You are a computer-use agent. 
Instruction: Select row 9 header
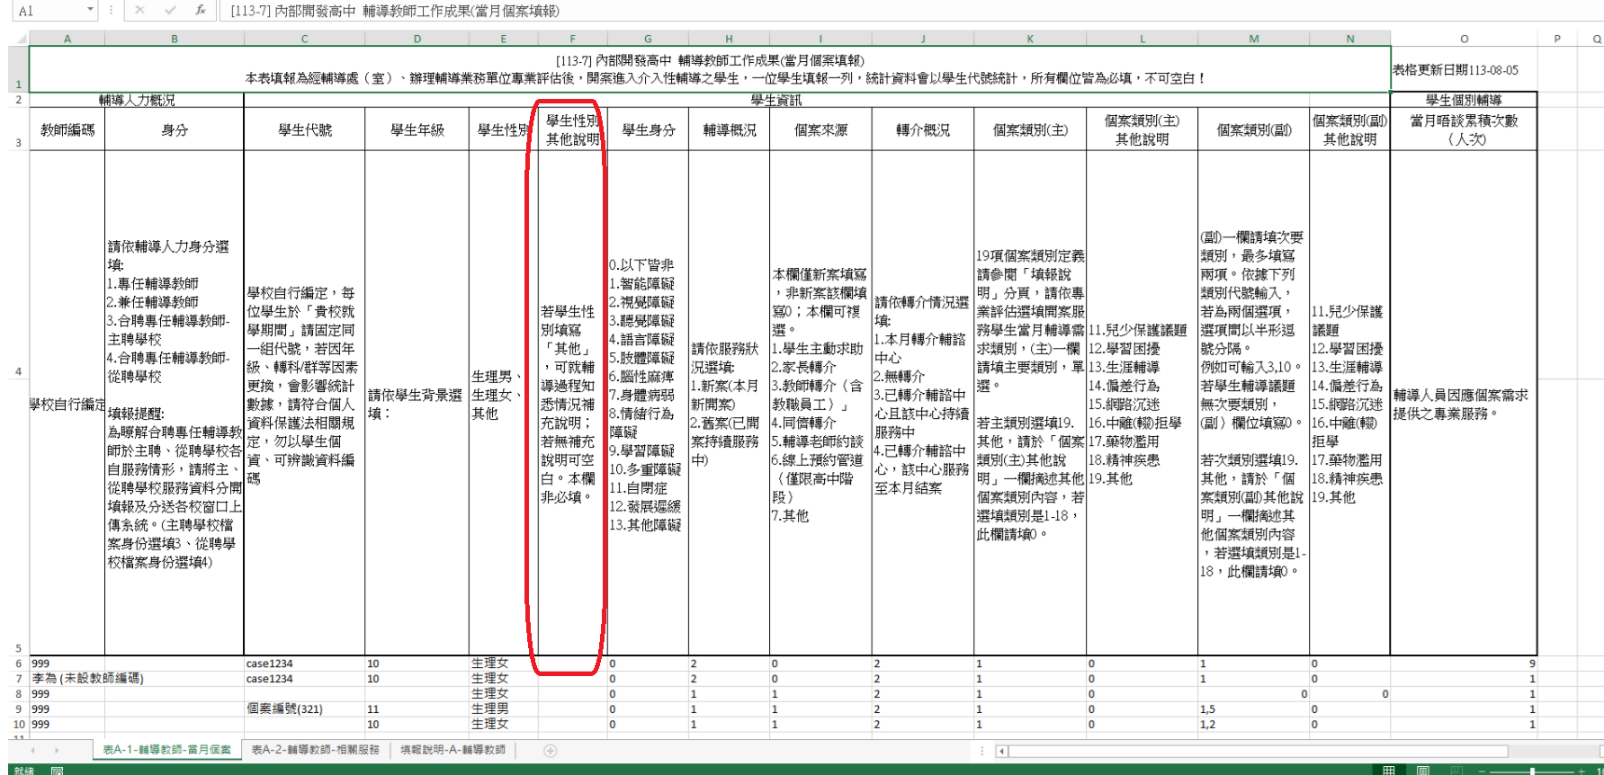[x=18, y=708]
